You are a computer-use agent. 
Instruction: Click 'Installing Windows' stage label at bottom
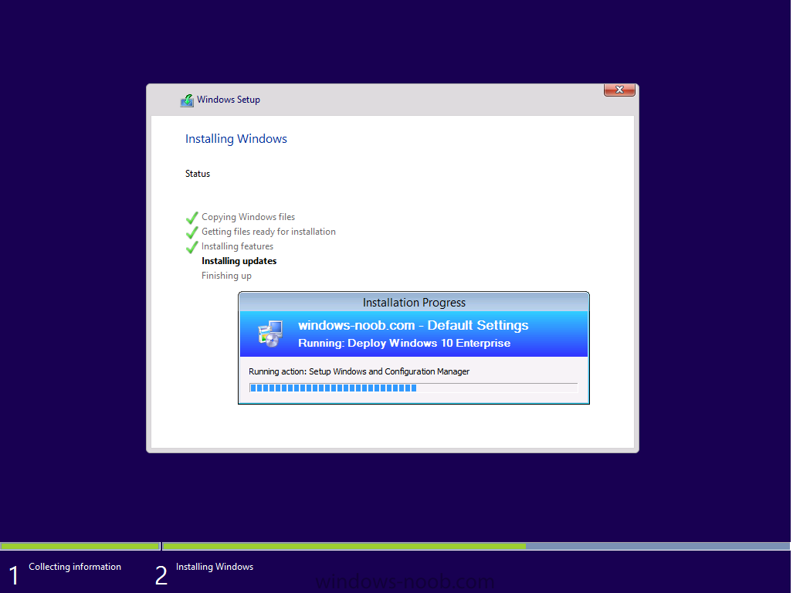point(215,567)
